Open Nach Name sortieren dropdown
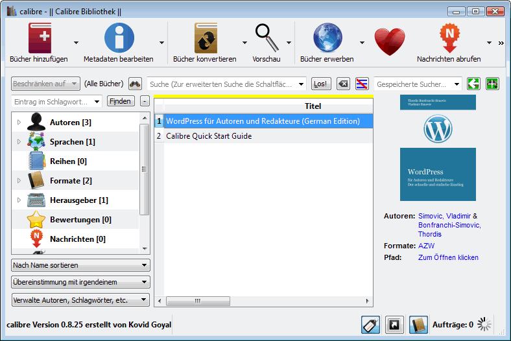The image size is (511, 341). click(80, 265)
